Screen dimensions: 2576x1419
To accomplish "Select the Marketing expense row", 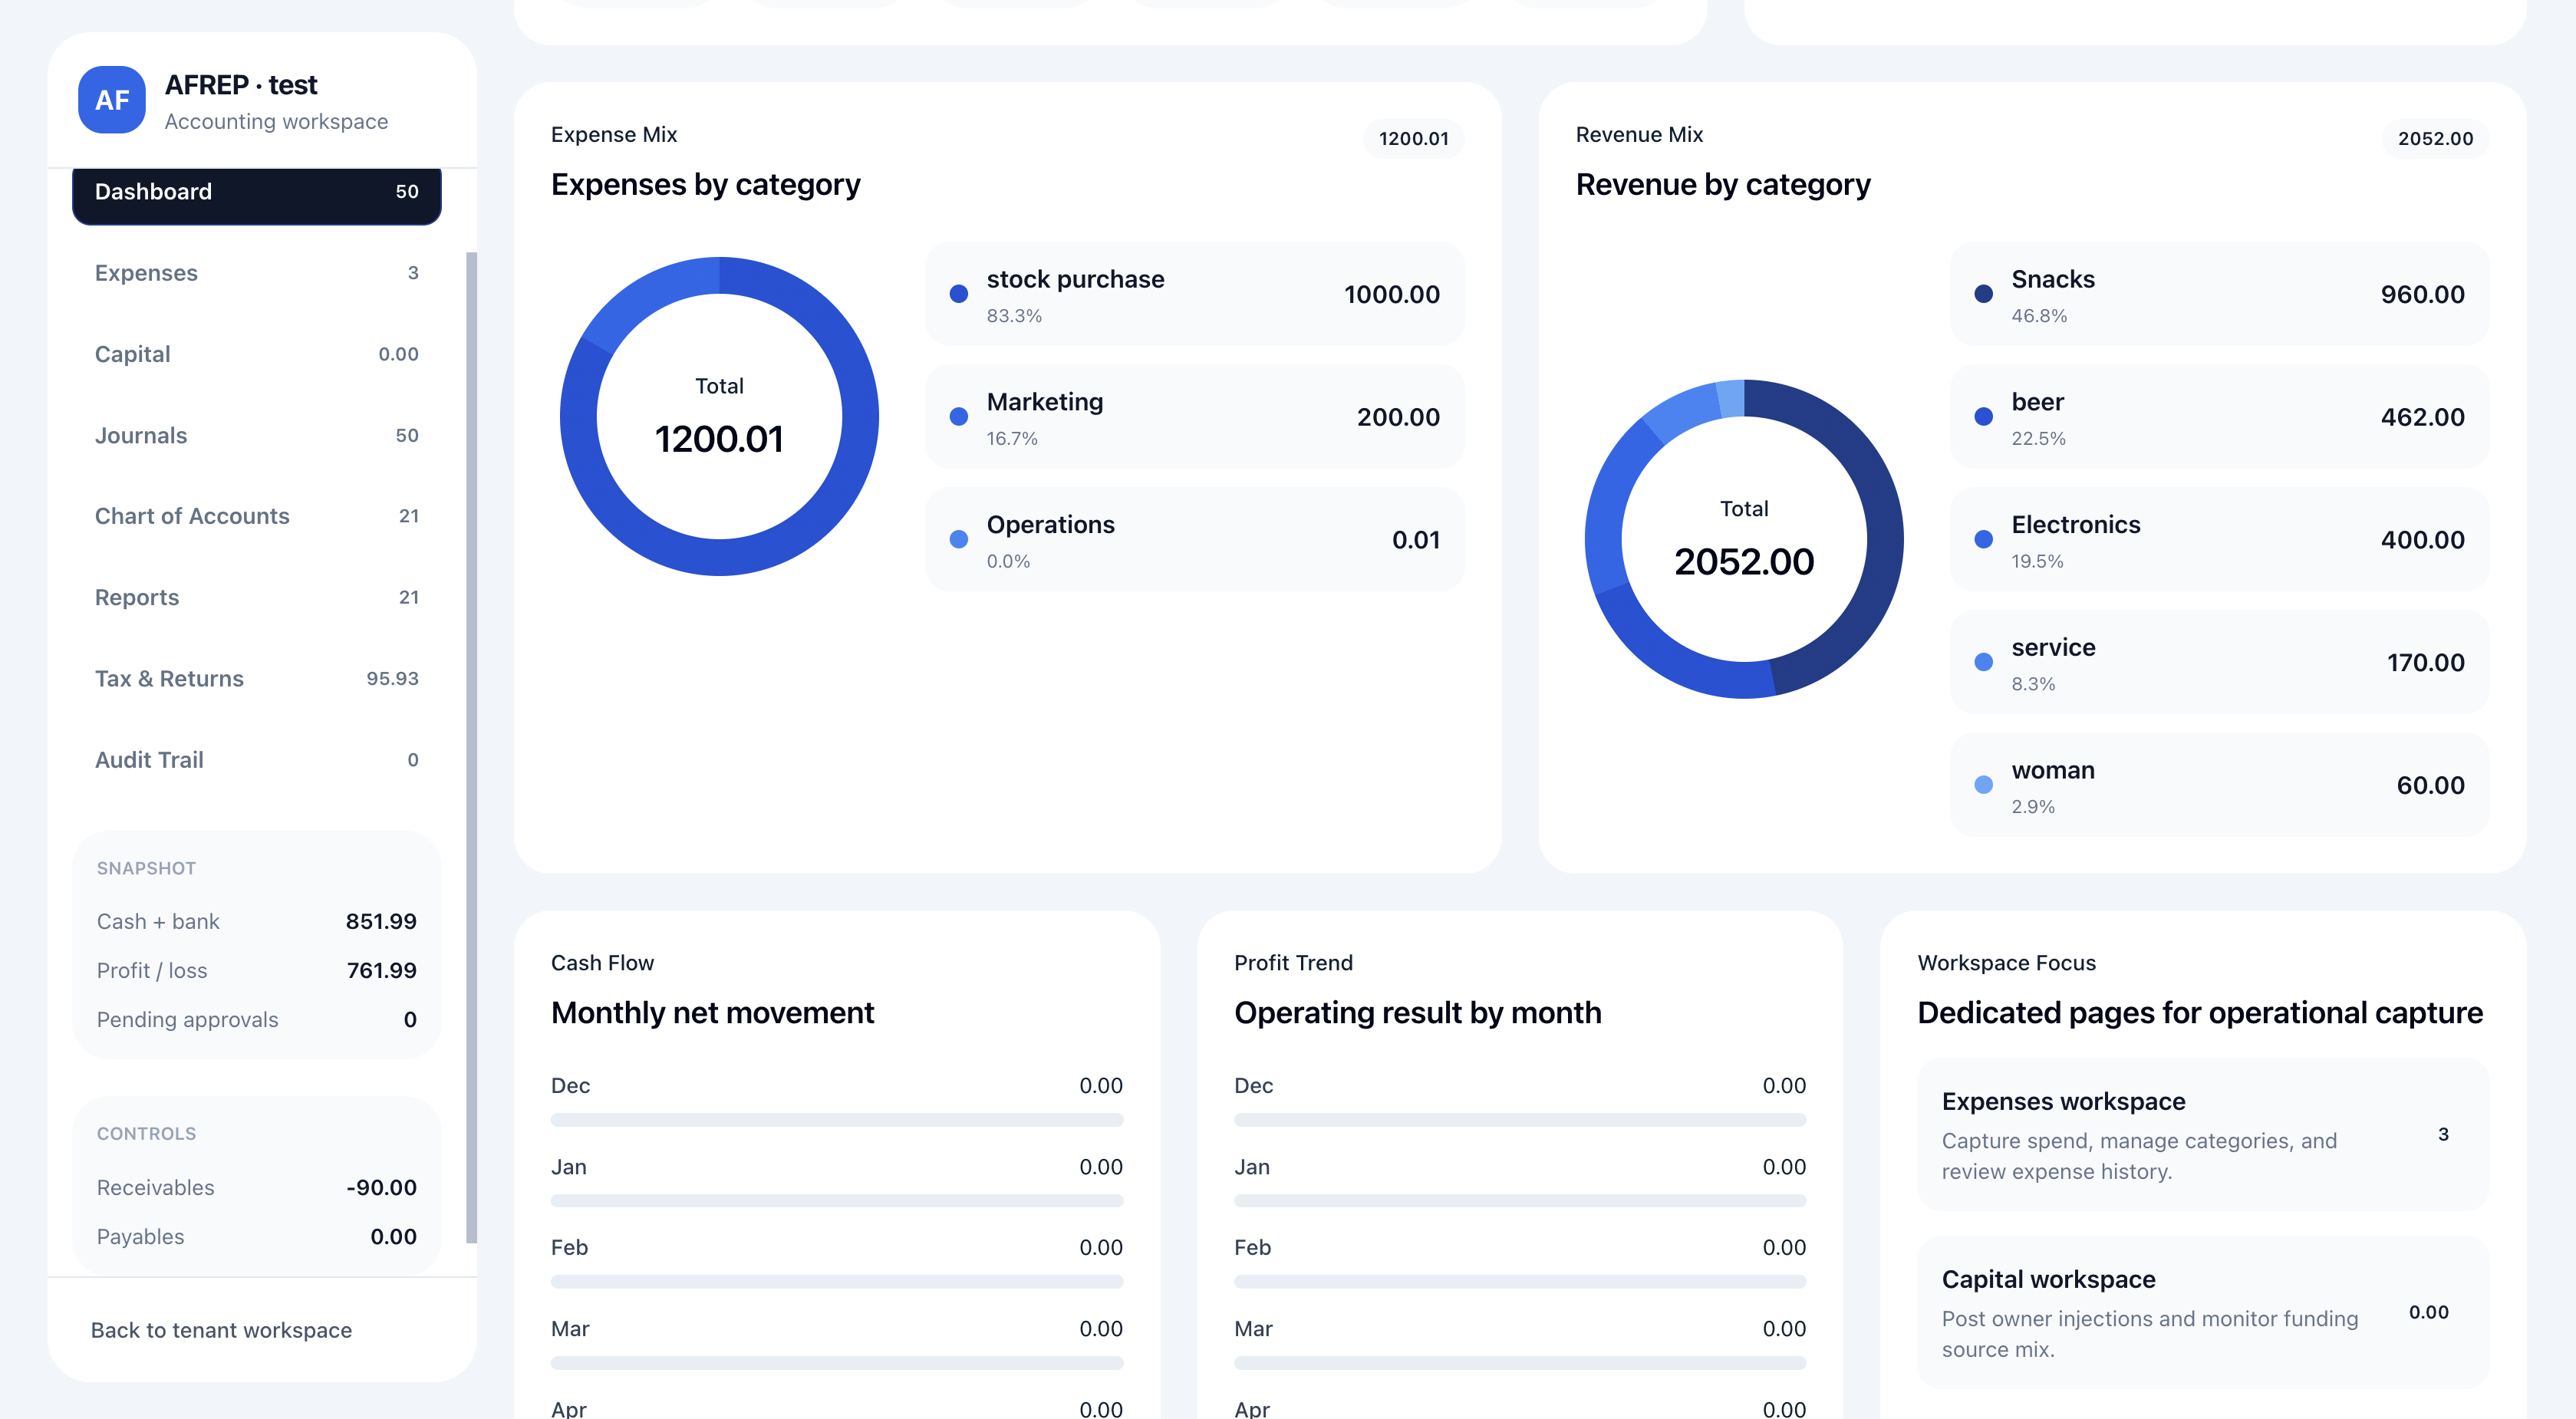I will (x=1194, y=417).
